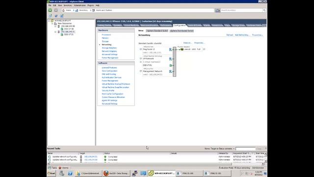The width and height of the screenshot is (314, 177).
Task: Click the search inventory magnifier icon
Action: coord(264,10)
